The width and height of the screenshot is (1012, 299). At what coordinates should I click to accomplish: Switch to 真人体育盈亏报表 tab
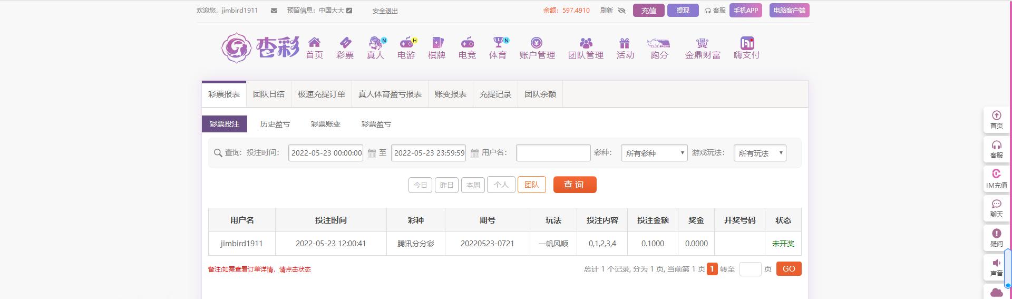pos(390,94)
